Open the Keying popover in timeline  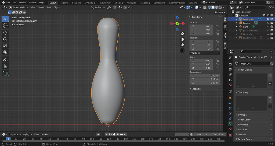27,134
